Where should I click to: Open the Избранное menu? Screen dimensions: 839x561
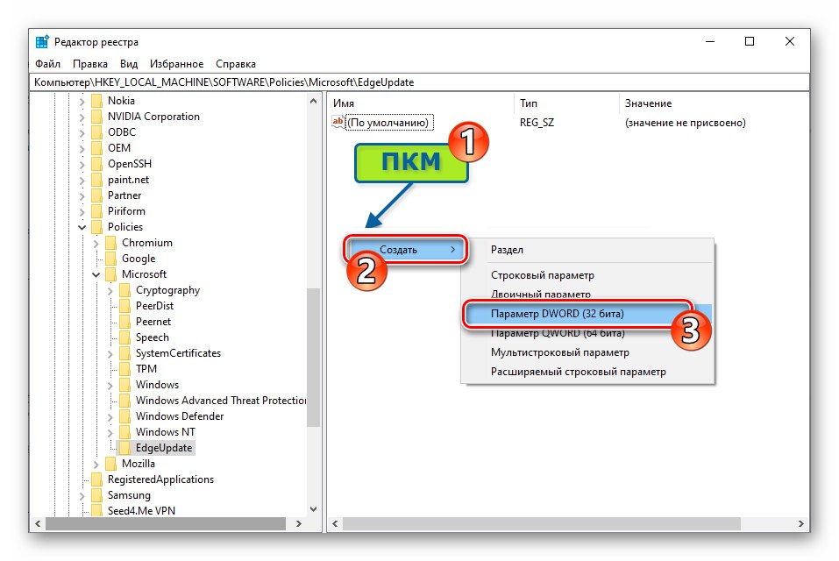(176, 64)
